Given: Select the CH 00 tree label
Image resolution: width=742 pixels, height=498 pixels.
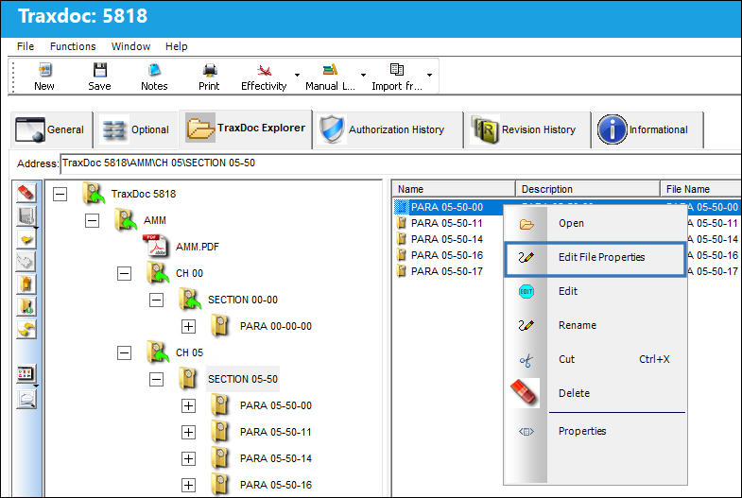Looking at the screenshot, I should pos(189,273).
